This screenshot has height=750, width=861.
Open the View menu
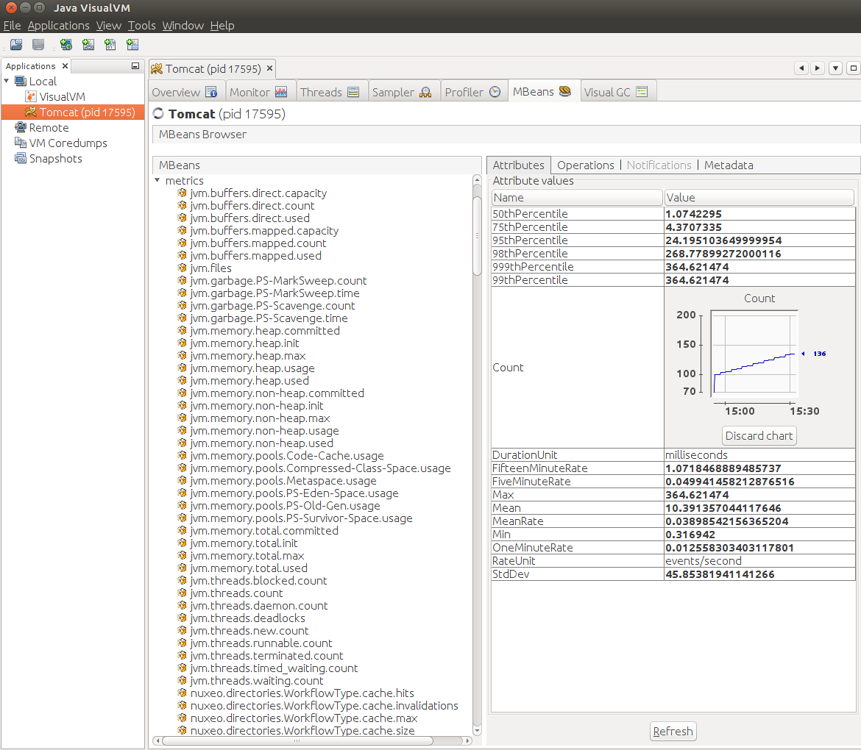[x=109, y=25]
